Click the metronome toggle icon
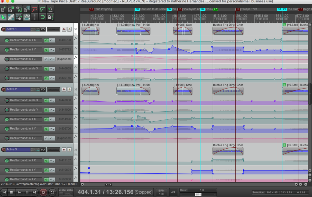Viewport: 312px width, 197px height. [50, 10]
